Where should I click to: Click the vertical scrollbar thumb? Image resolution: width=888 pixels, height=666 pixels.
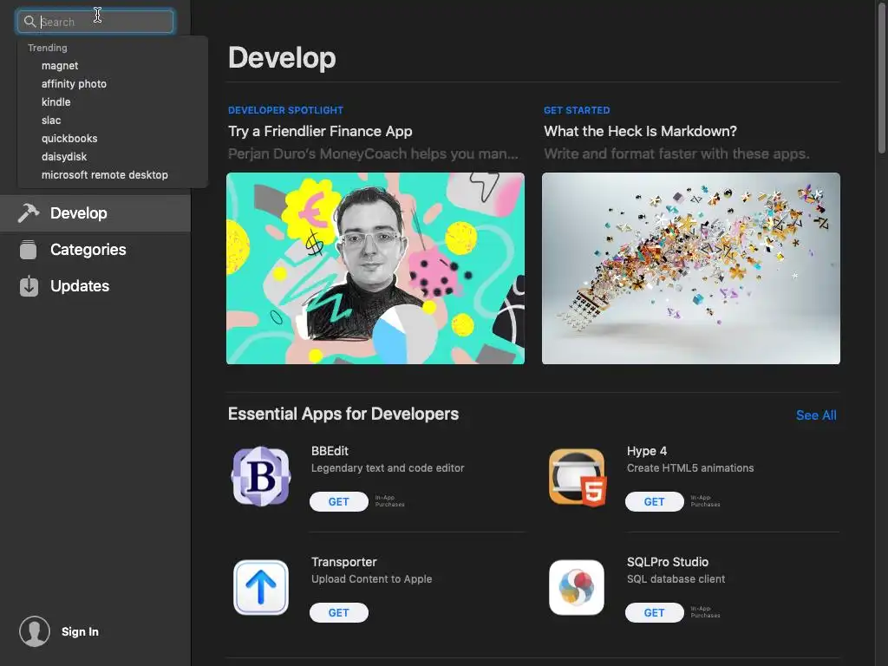pos(881,77)
